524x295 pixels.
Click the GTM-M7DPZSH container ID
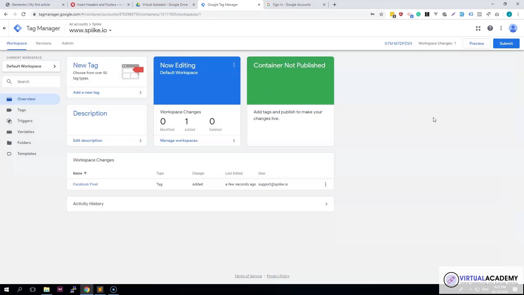tap(398, 43)
